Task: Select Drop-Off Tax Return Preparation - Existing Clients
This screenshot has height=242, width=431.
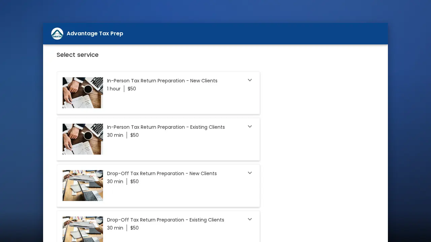Action: [x=166, y=220]
